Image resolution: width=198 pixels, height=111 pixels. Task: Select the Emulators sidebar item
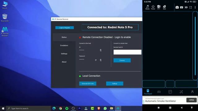click(x=64, y=45)
